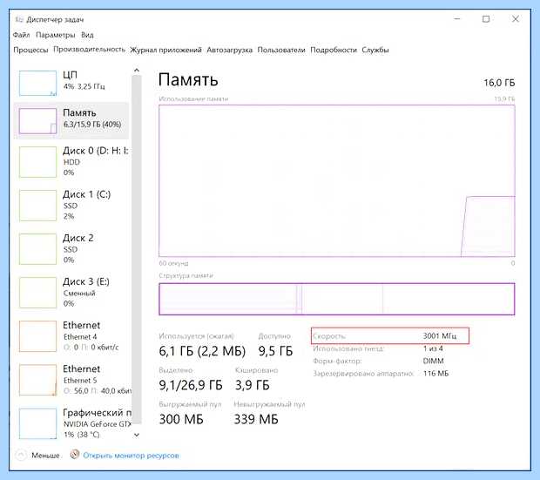Click the Меньше label

[45, 456]
